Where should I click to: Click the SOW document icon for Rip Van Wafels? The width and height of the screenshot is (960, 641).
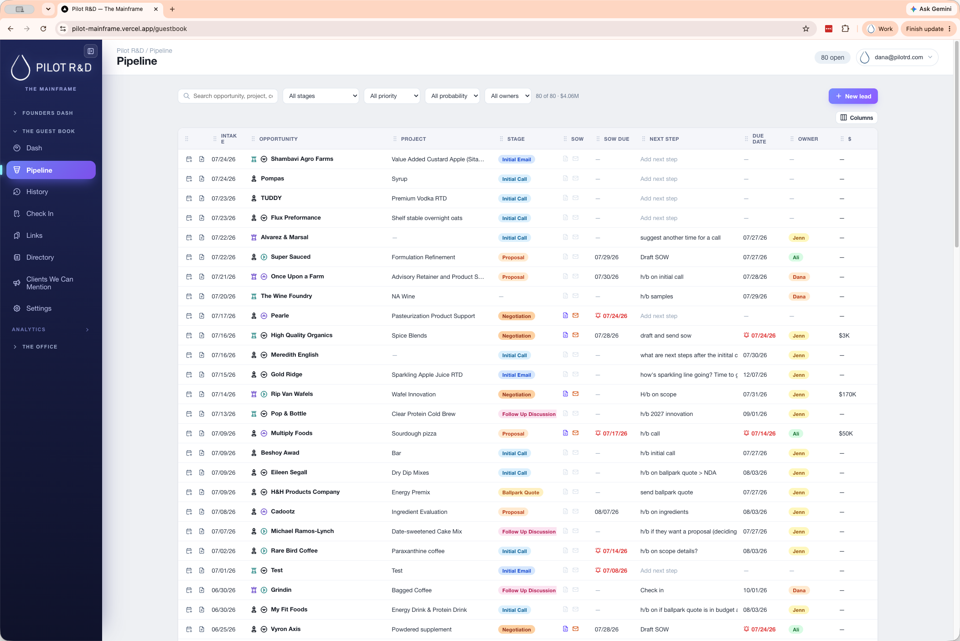565,394
